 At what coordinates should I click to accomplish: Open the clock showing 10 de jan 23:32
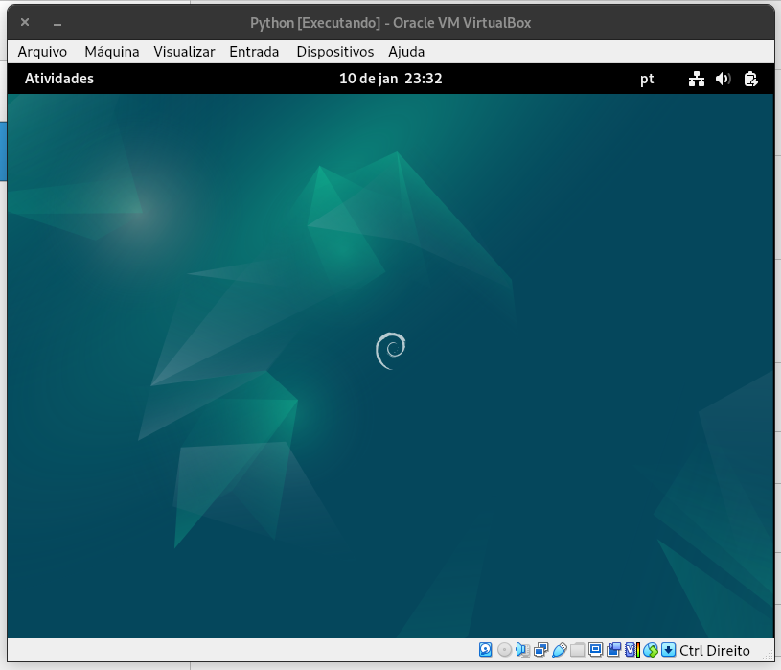click(391, 79)
